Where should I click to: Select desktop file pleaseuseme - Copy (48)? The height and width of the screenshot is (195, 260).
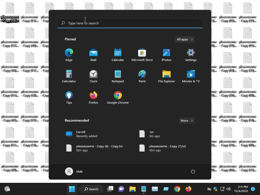(10, 162)
